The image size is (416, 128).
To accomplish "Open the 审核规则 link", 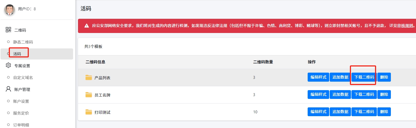I will coord(405,26).
